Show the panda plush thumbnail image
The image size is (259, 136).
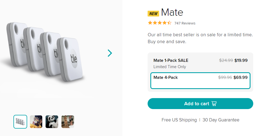tap(52, 122)
